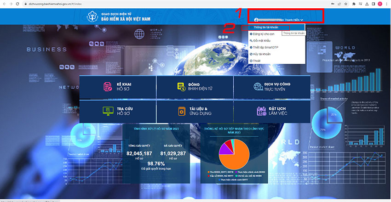Viewport: 391px width, 202px height.
Task: Open the Chrome three-dot menu
Action: click(x=386, y=4)
